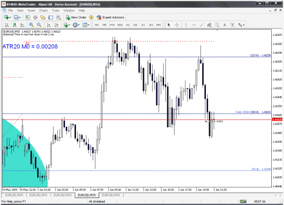Click the New Order button
This screenshot has height=205, width=284.
pos(76,17)
